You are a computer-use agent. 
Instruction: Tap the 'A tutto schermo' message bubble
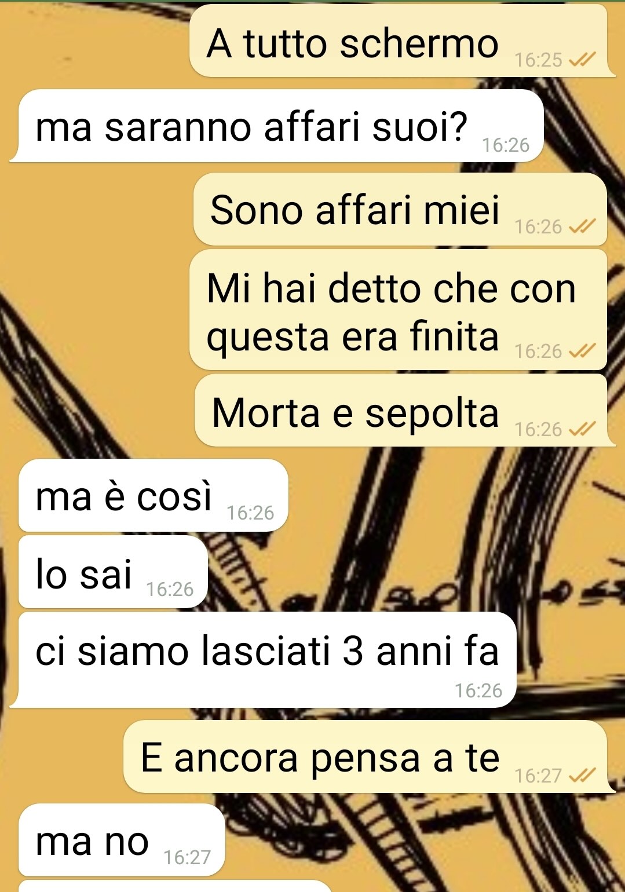tap(399, 41)
